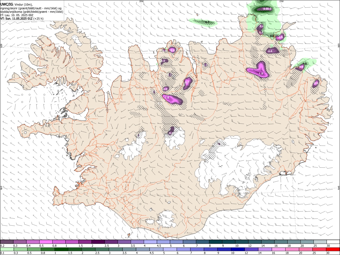Screen dimensions: 340x255
Task: Select bottom legend dark green swatch between 1 and 1.5
Action: (x=61, y=249)
